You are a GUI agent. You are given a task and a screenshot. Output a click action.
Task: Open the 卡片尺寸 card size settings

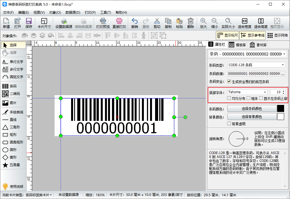click(x=44, y=23)
